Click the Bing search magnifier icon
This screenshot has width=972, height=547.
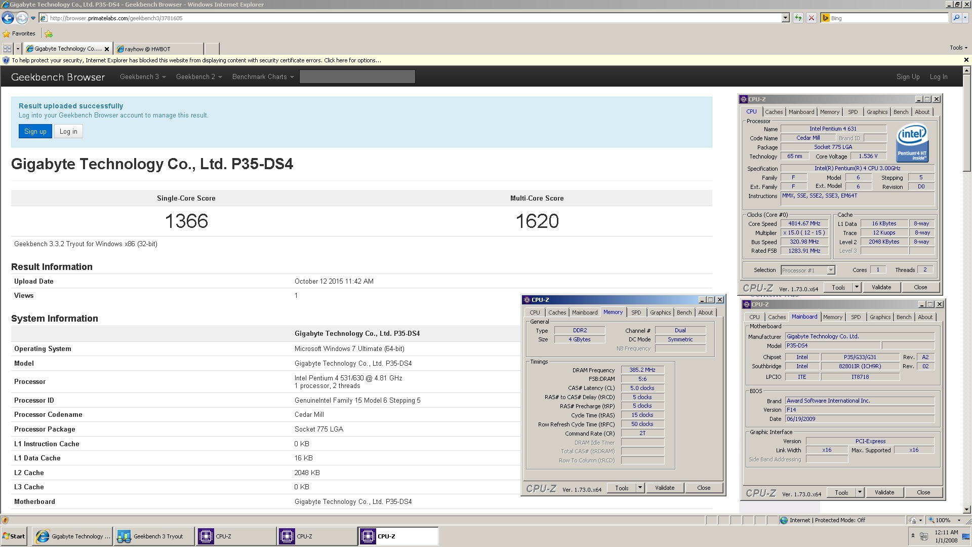click(x=956, y=18)
